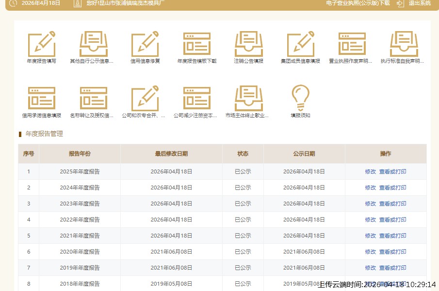
Task: Open the 年度报告填写 icon
Action: (x=41, y=45)
